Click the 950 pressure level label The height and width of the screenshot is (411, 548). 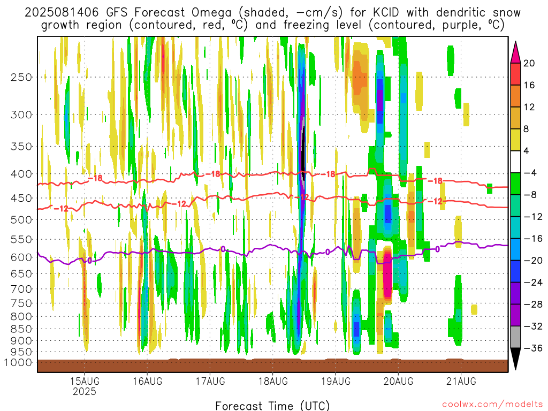[x=21, y=352]
